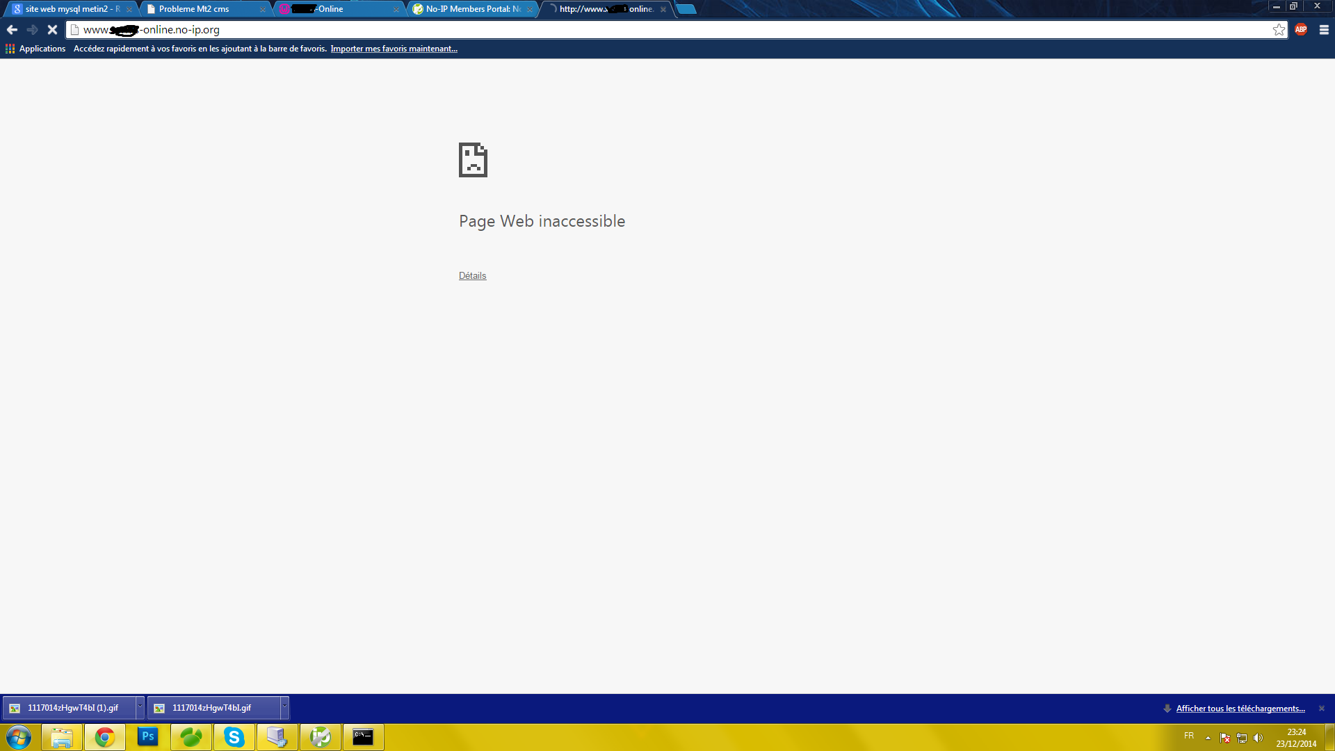Screen dimensions: 1335x751
Task: Open the Applications shortcut in bookmarks bar
Action: pos(35,49)
